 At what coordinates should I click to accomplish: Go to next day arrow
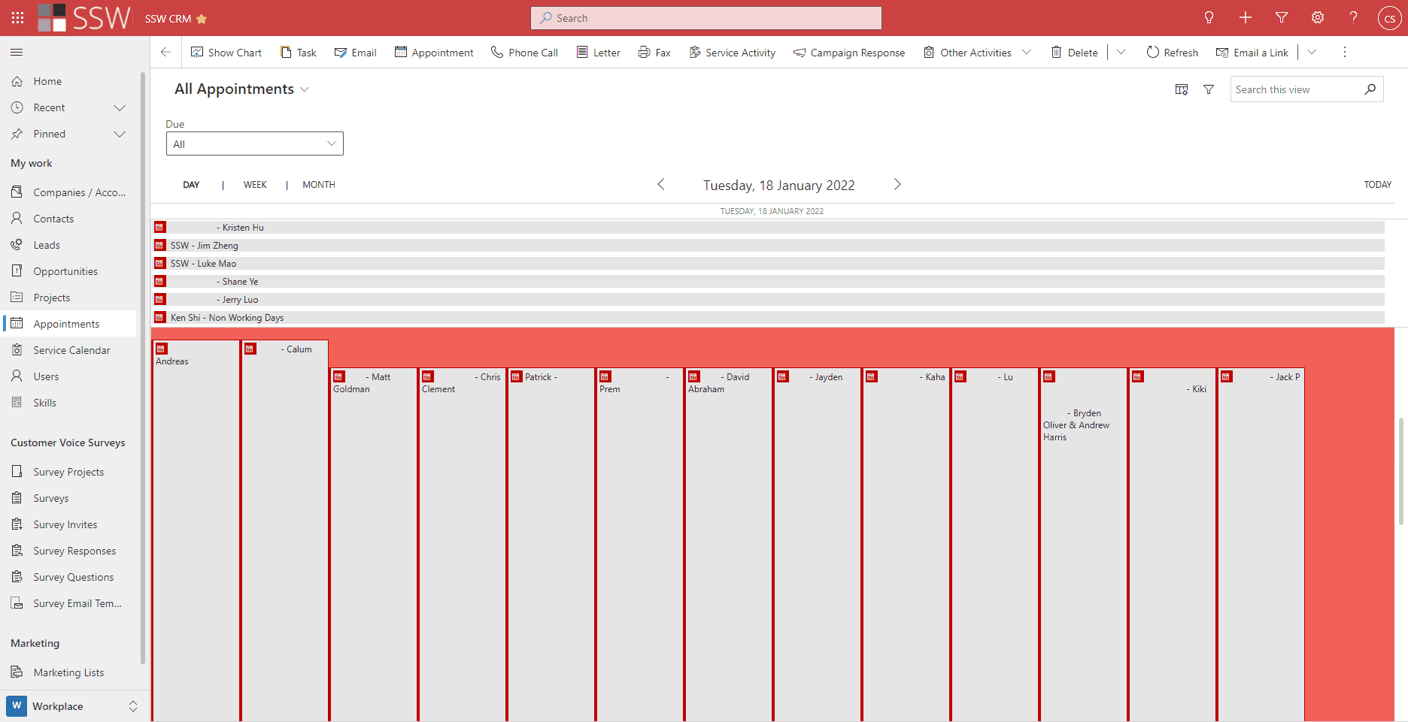coord(897,185)
